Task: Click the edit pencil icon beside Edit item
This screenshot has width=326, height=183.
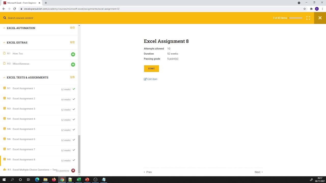Action: pos(145,79)
